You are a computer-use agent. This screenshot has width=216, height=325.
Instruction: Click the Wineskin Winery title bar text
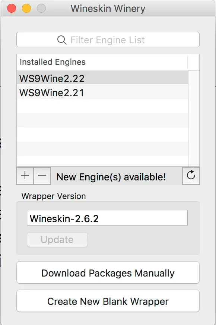[x=108, y=9]
